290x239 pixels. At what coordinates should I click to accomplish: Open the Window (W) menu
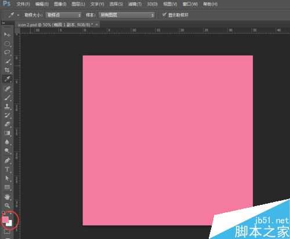[190, 4]
